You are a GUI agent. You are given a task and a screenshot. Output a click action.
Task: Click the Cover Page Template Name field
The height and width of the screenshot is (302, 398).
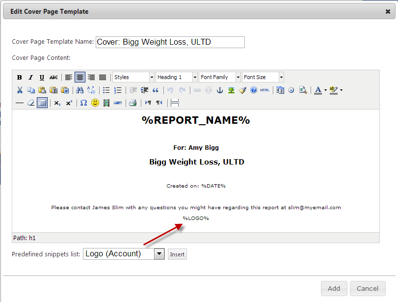[170, 42]
